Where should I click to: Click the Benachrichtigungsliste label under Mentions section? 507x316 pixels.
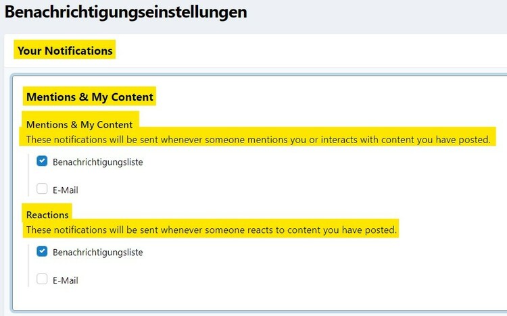point(97,162)
